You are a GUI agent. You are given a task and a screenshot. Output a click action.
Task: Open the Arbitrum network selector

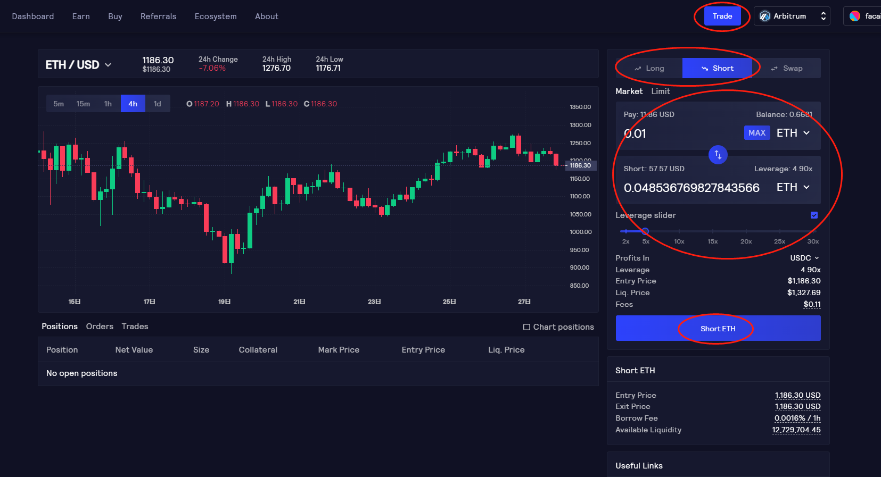(792, 16)
